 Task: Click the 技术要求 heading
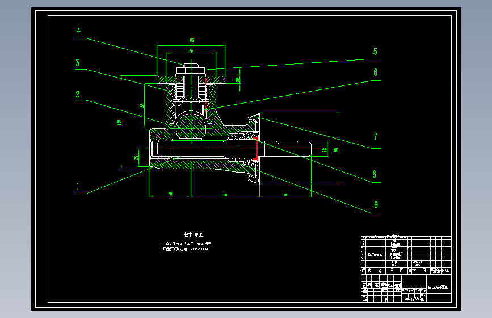pos(194,234)
